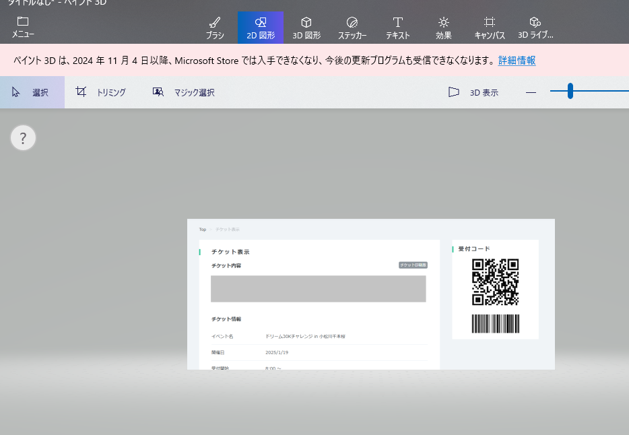Image resolution: width=629 pixels, height=435 pixels.
Task: Click the zoom slider handle
Action: tap(570, 91)
